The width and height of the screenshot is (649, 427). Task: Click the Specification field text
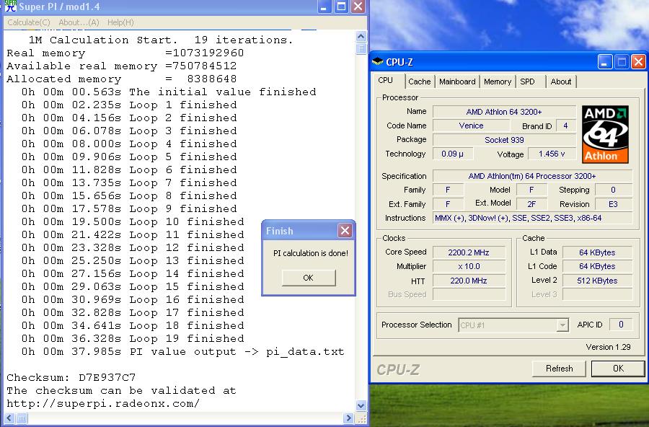pyautogui.click(x=533, y=176)
